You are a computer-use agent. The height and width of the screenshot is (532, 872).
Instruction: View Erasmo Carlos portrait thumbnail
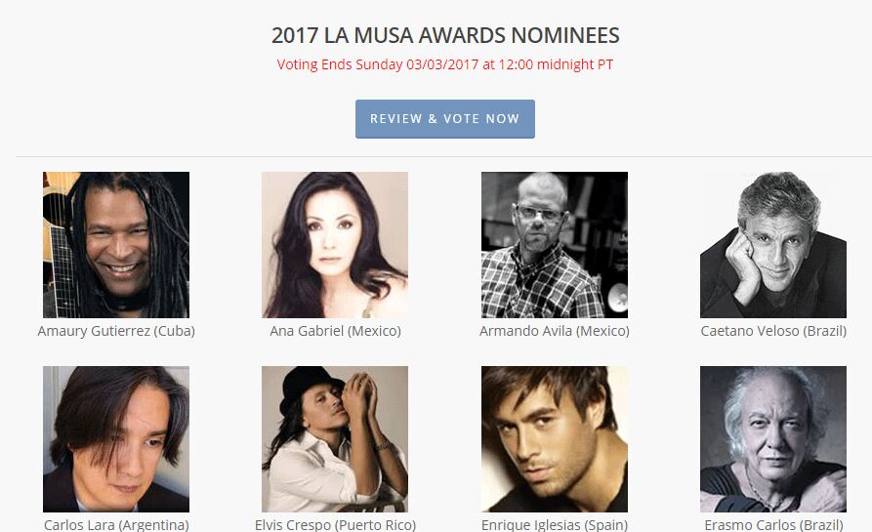773,439
